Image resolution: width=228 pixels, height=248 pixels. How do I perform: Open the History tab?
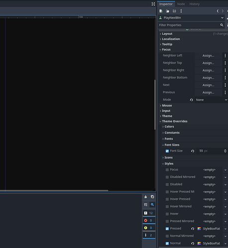(194, 4)
